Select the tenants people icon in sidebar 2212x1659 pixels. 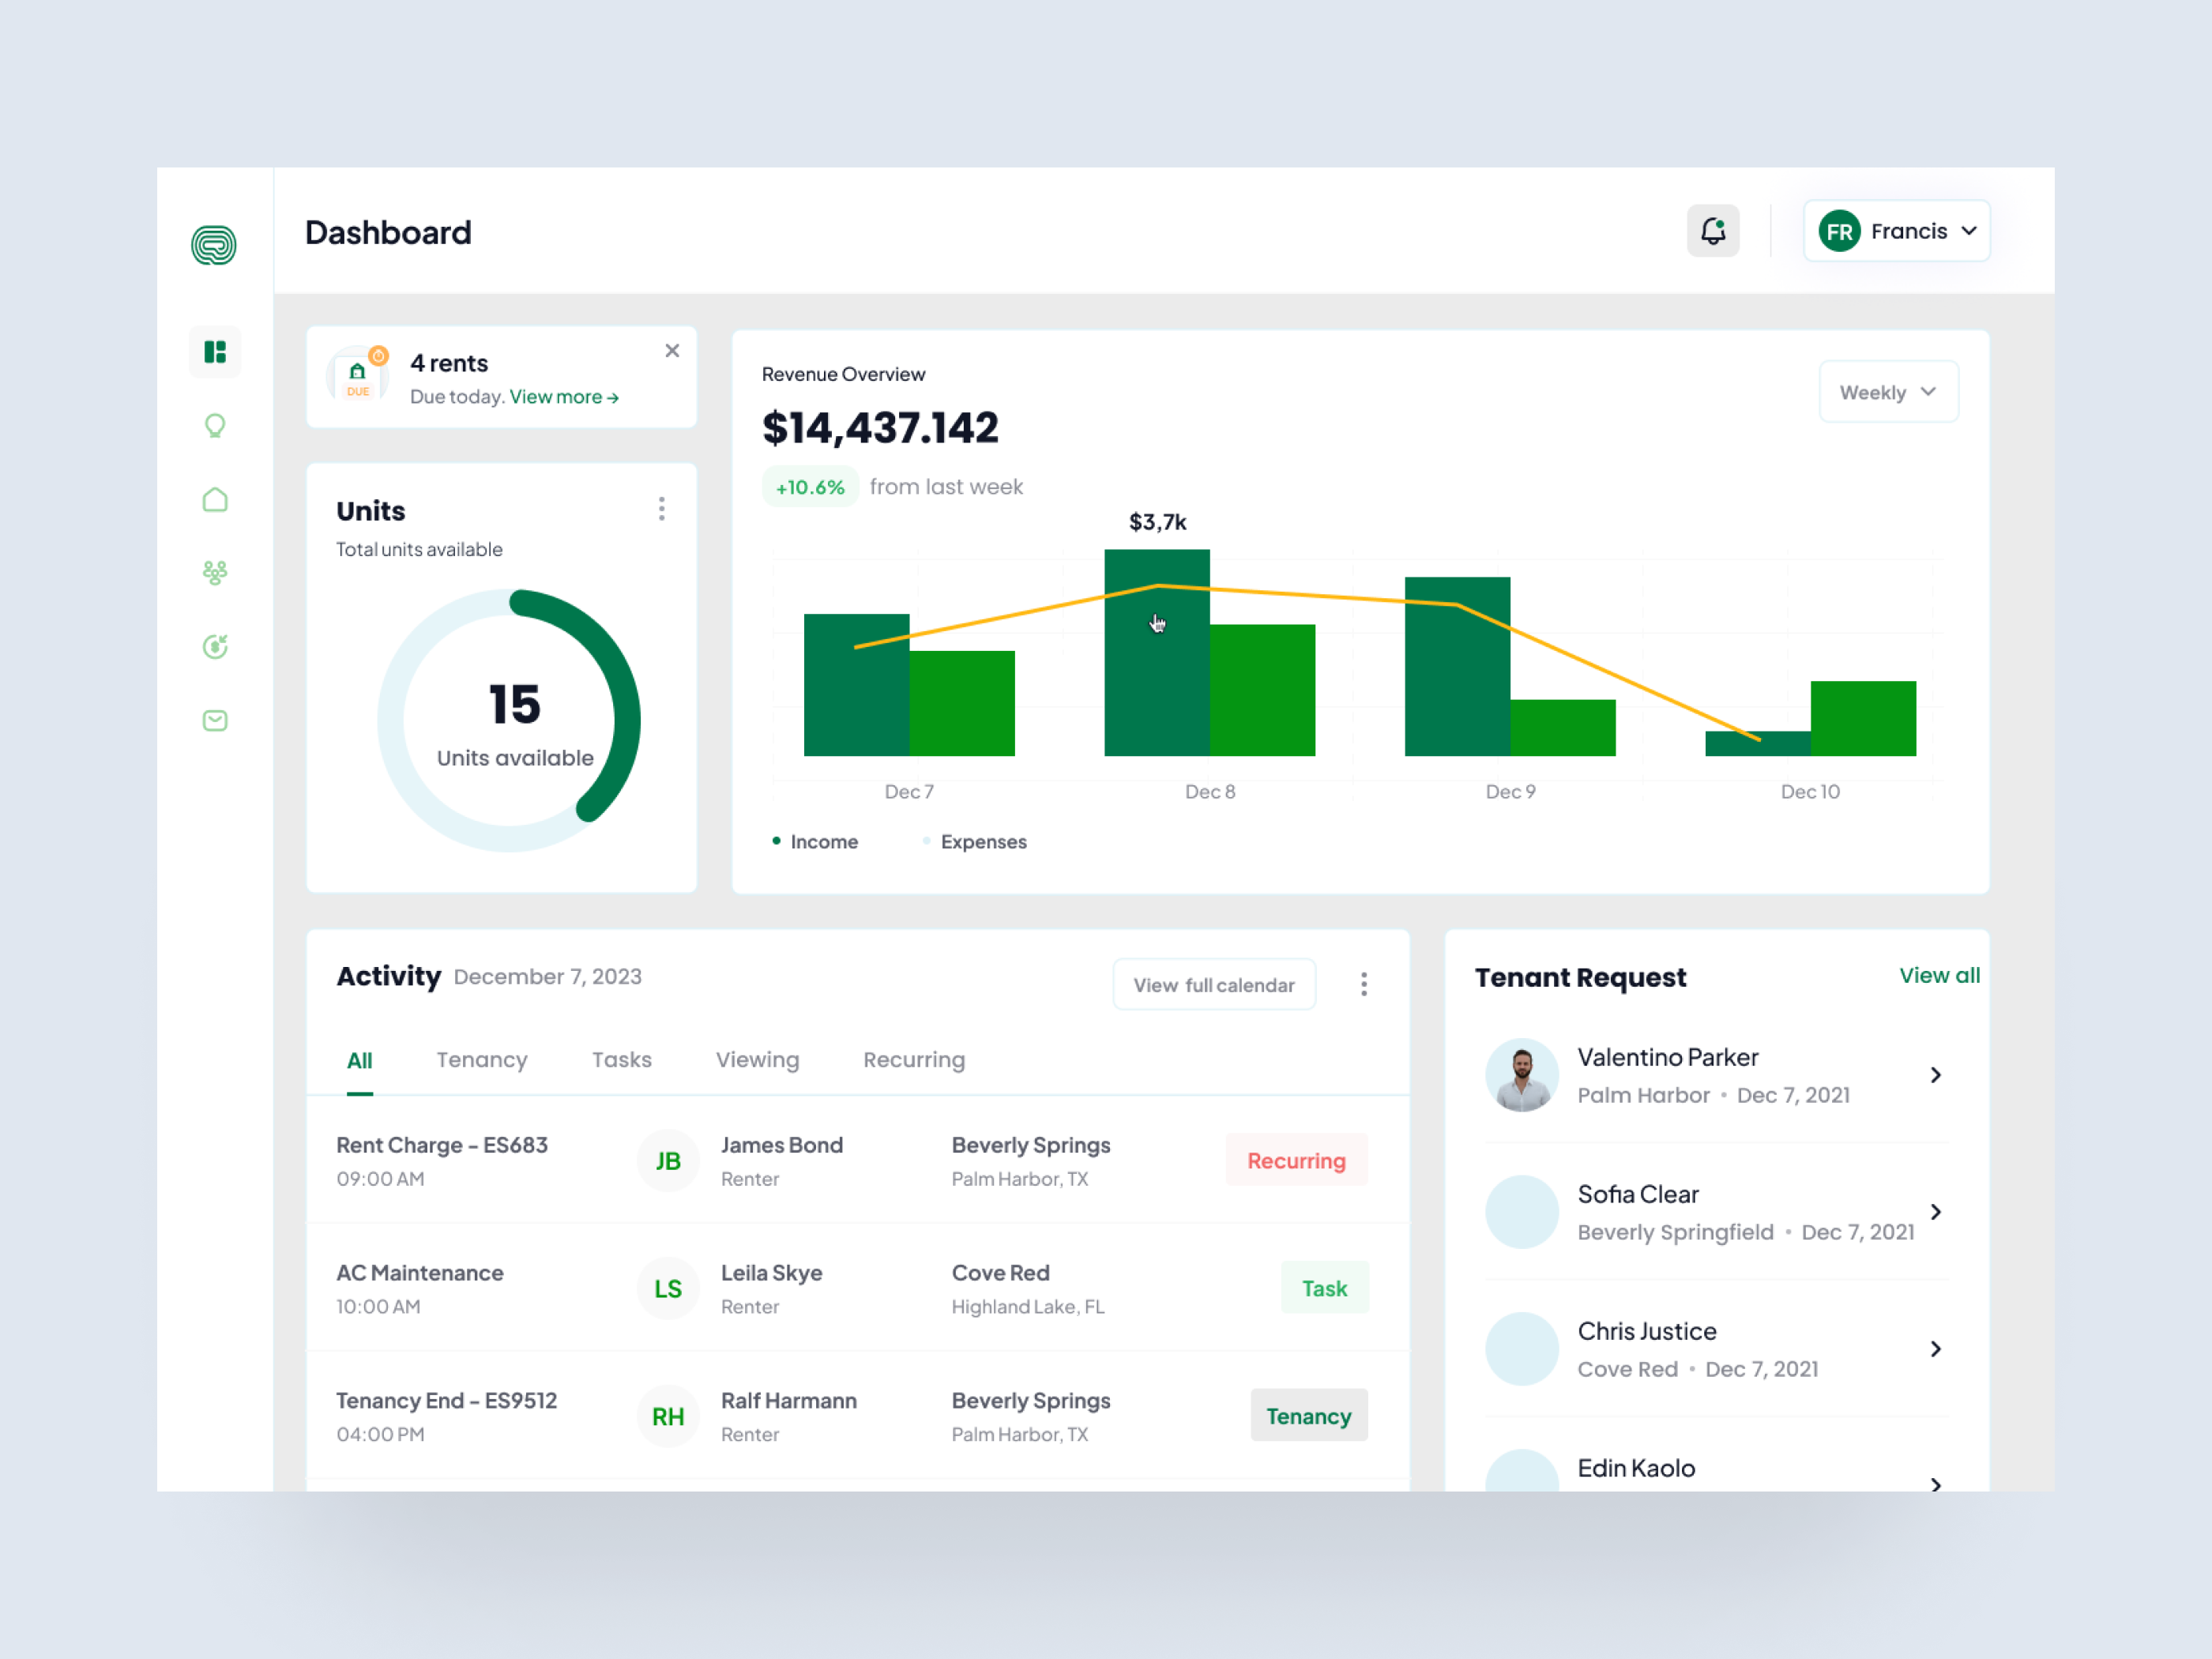(x=214, y=572)
